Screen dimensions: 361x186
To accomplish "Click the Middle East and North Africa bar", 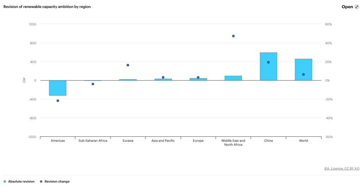I will tap(233, 78).
